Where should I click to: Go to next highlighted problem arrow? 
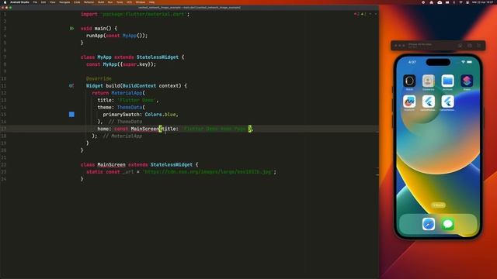(376, 14)
